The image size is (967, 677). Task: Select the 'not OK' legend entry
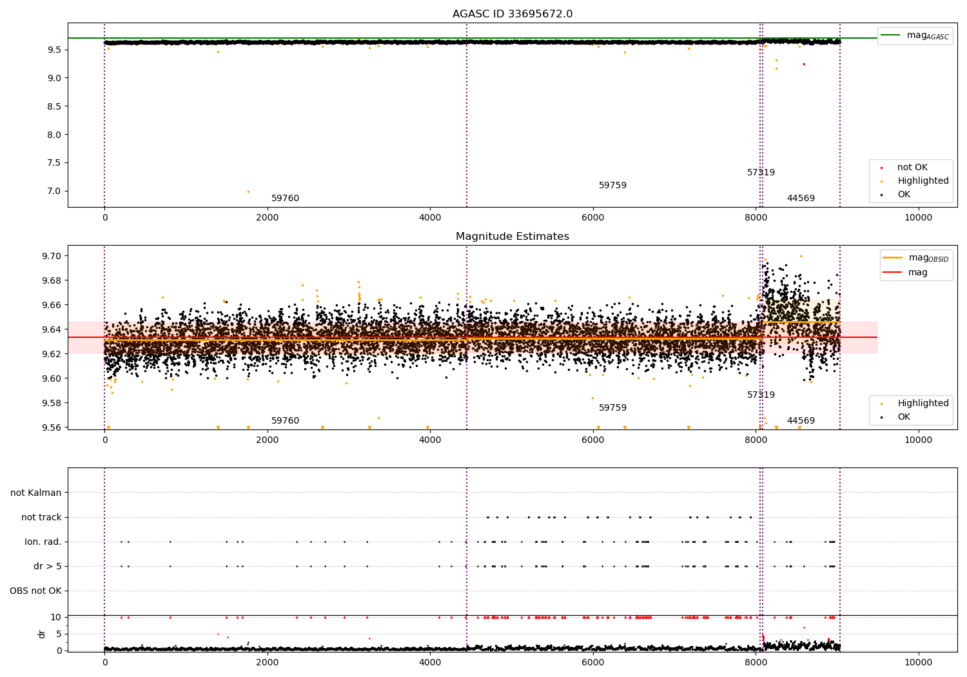[x=912, y=168]
